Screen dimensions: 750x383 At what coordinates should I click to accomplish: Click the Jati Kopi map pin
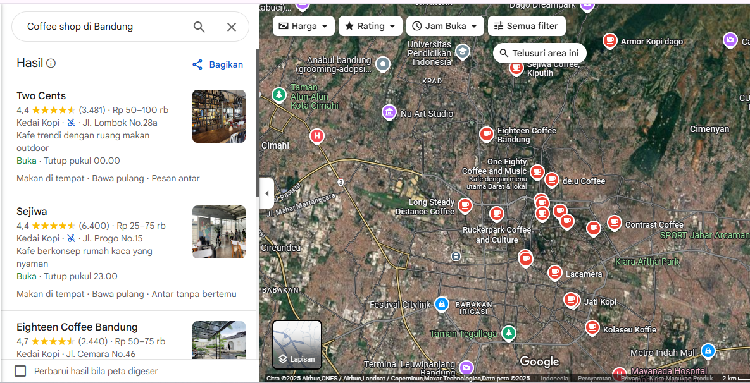point(571,300)
